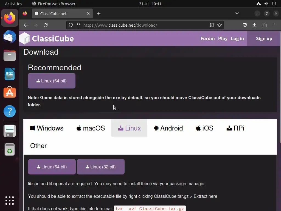Viewport: 281px width, 211px height.
Task: Open the network status icon
Action: tap(258, 4)
